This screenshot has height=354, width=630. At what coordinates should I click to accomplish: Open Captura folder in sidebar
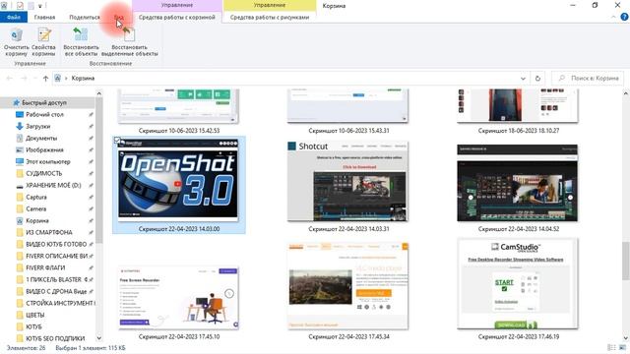(36, 197)
